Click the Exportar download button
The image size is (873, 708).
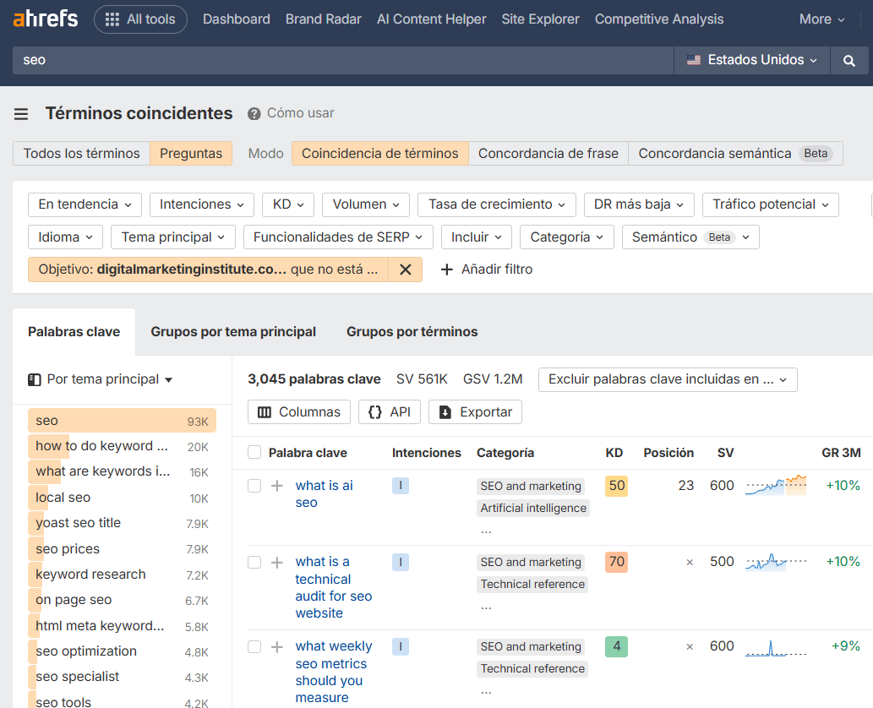475,412
